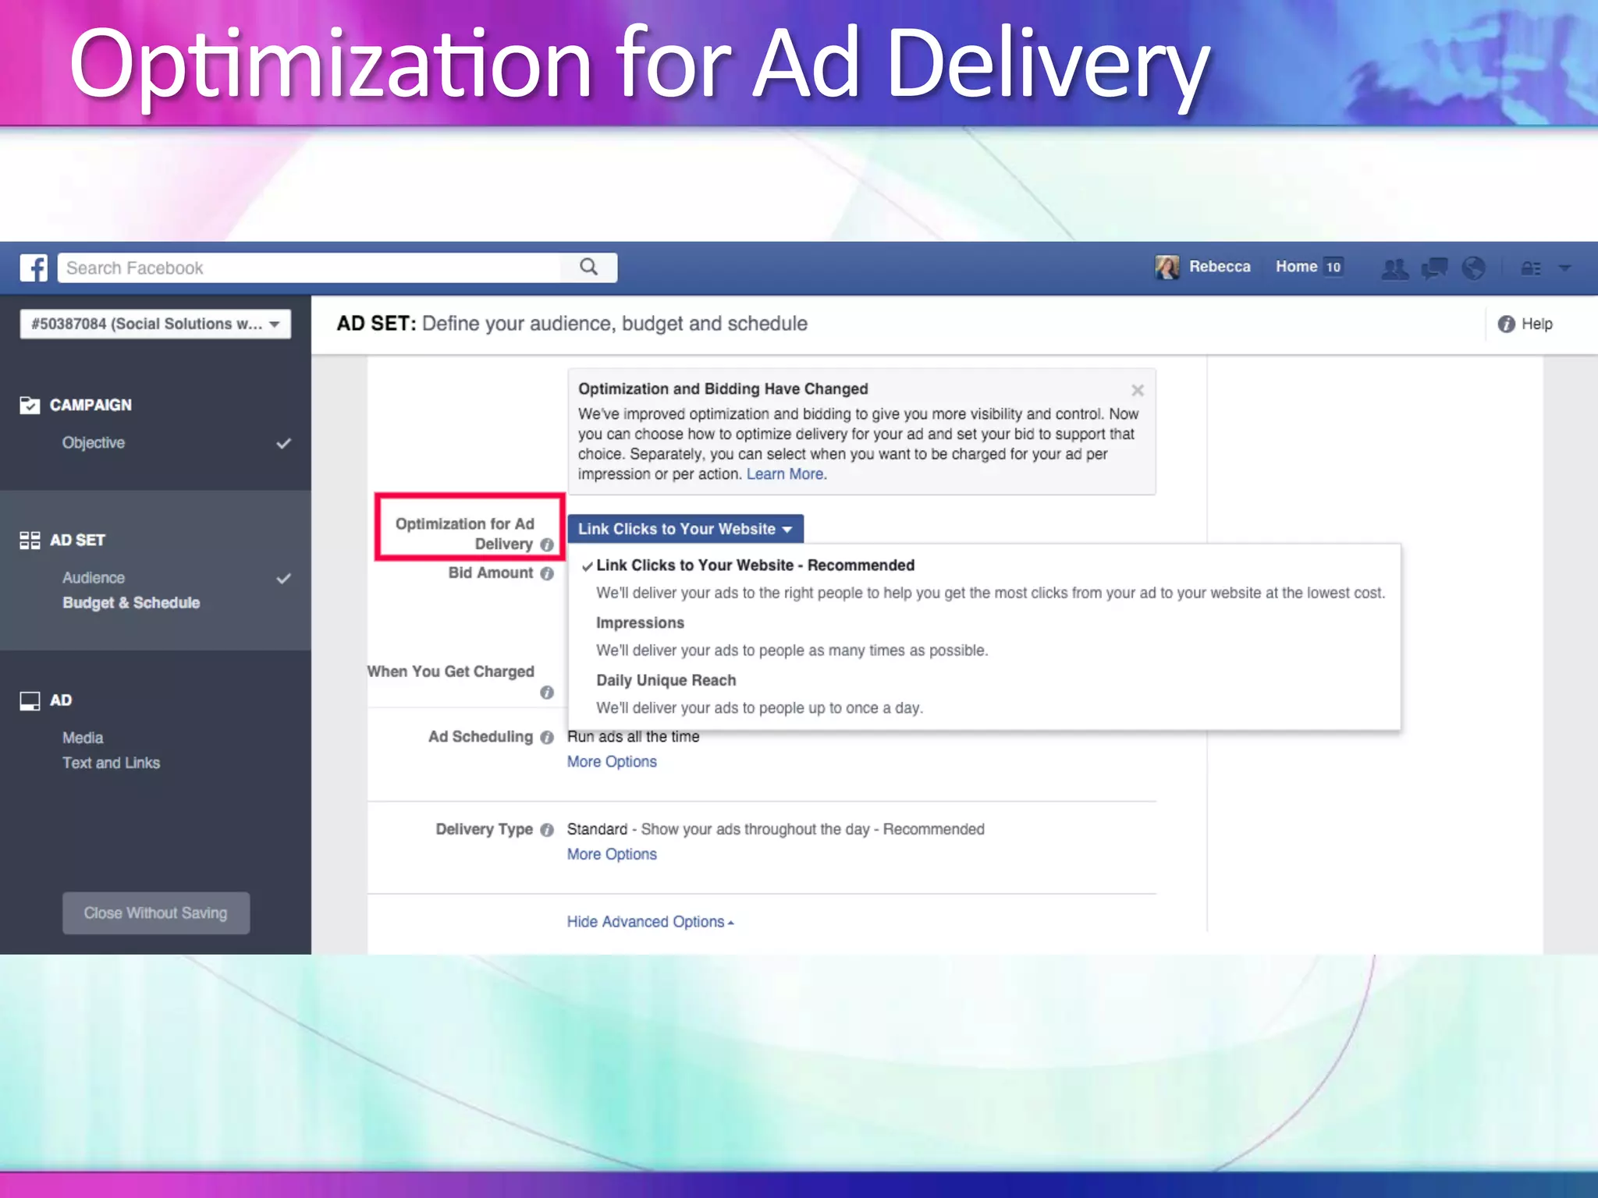Click the Bid Amount label
Image resolution: width=1598 pixels, height=1198 pixels.
click(491, 573)
